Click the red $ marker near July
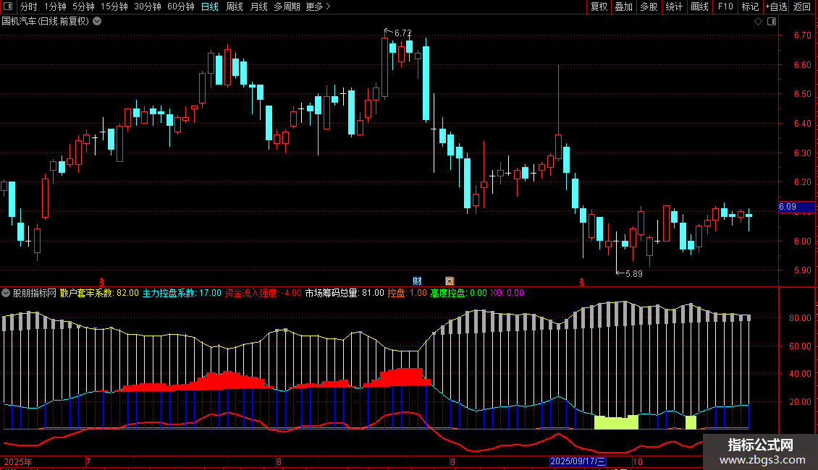818x470 pixels. coord(102,282)
